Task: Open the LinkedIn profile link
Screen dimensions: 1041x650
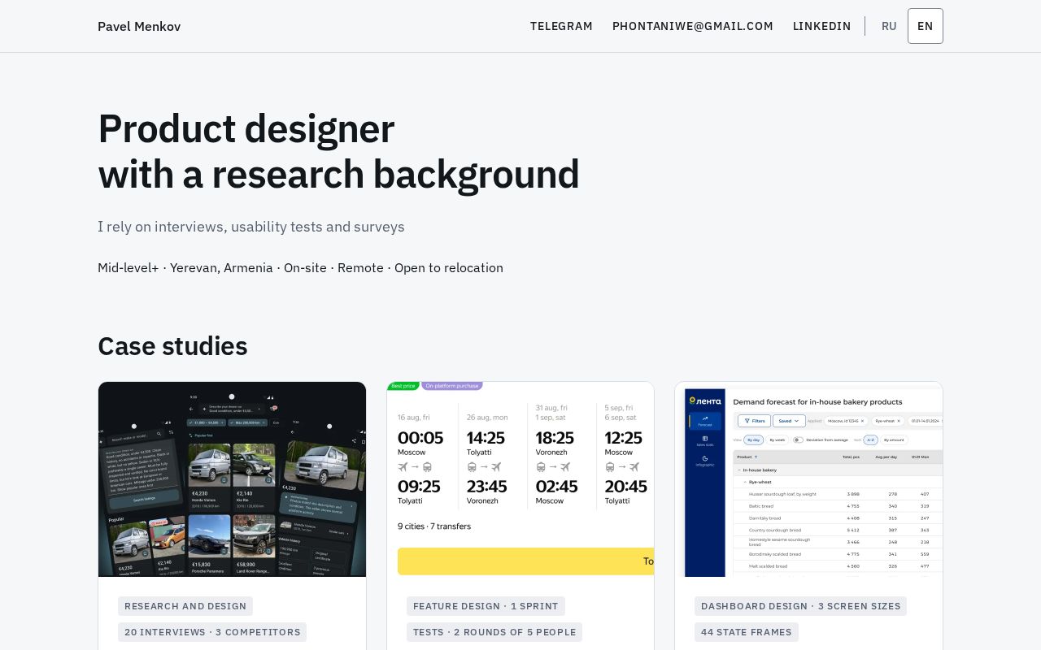Action: [x=822, y=26]
